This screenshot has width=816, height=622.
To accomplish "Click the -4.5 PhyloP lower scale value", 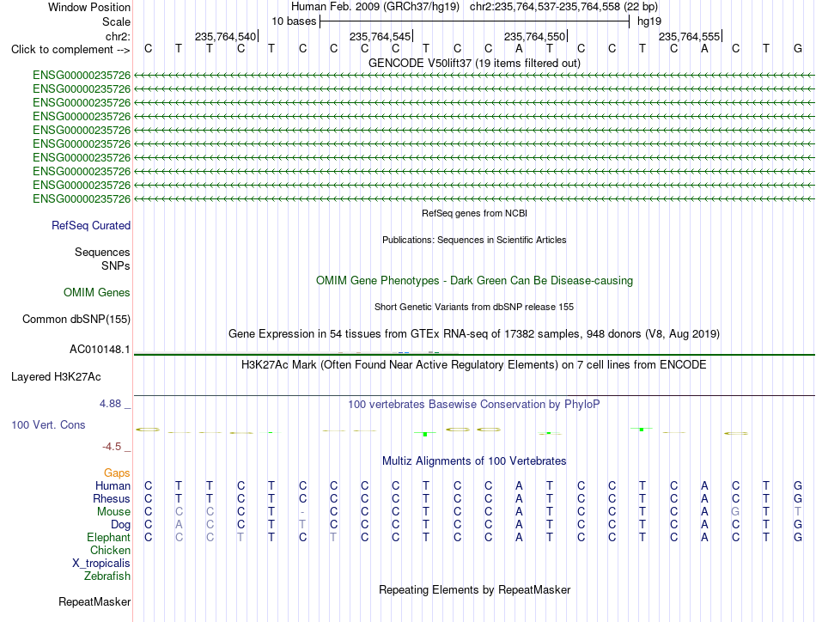I will (112, 447).
